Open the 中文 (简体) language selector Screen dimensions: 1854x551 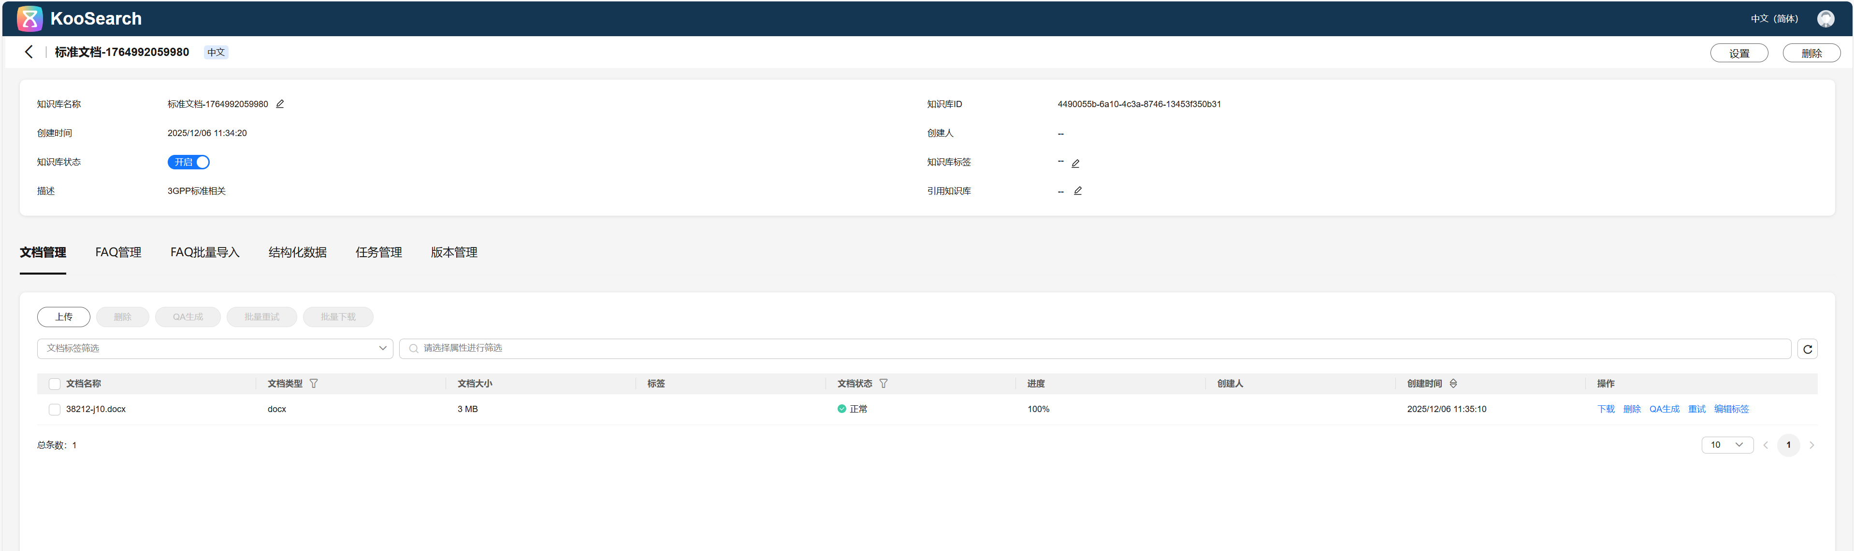click(1774, 19)
